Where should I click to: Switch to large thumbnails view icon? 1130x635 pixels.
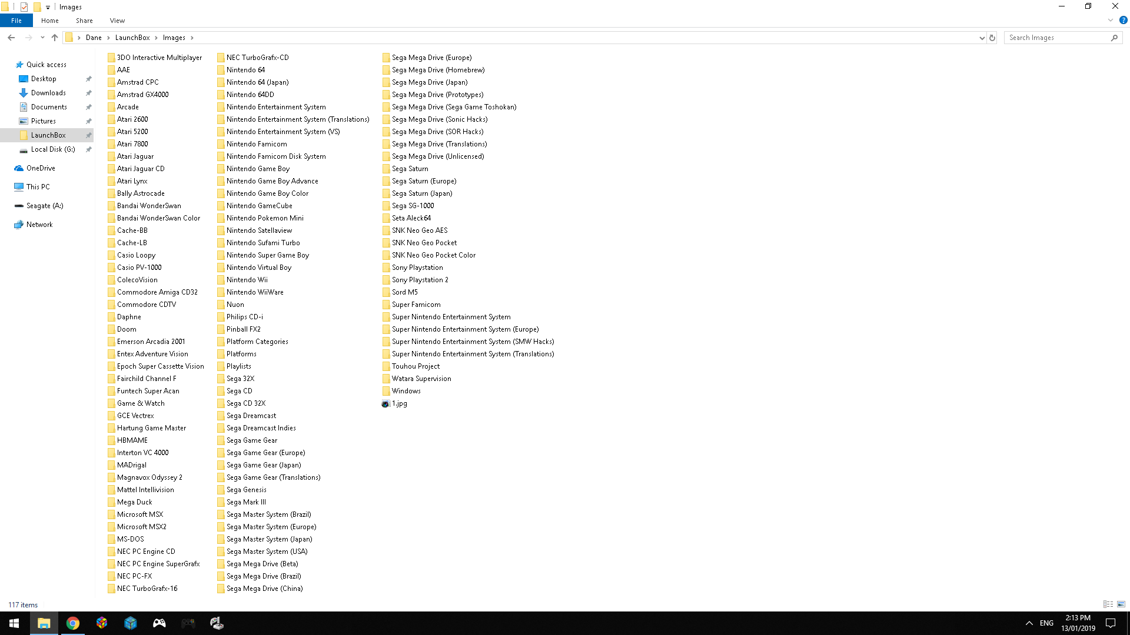pos(1121,604)
